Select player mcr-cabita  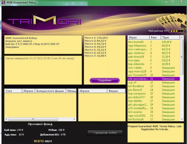pos(154,68)
